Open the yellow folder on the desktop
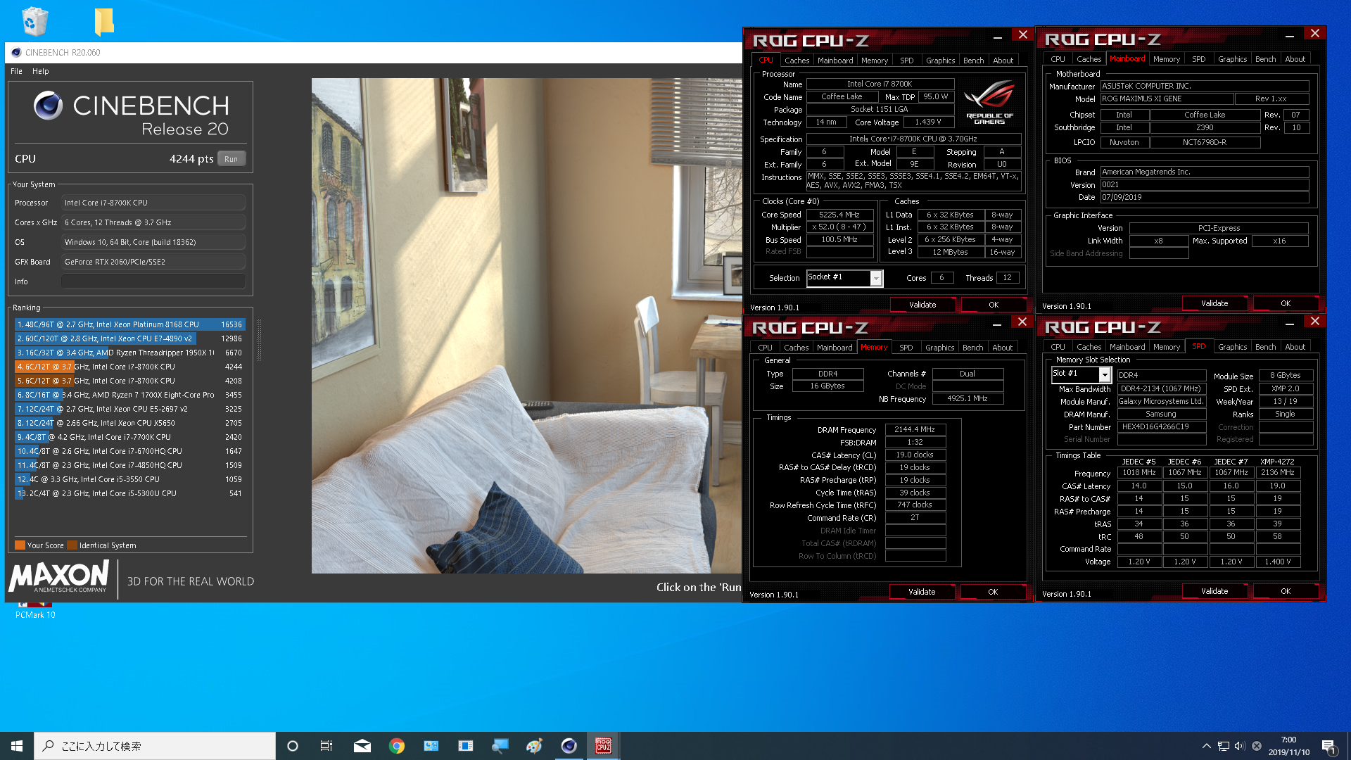Image resolution: width=1351 pixels, height=760 pixels. coord(104,21)
